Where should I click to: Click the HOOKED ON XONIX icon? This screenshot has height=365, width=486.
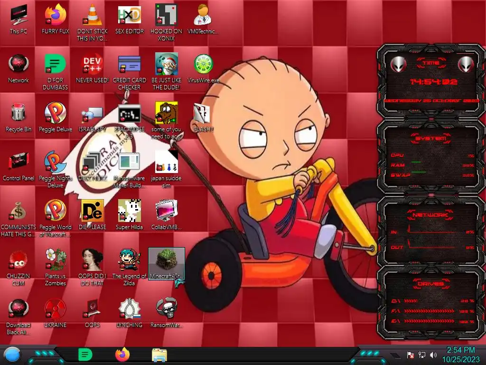pos(167,22)
